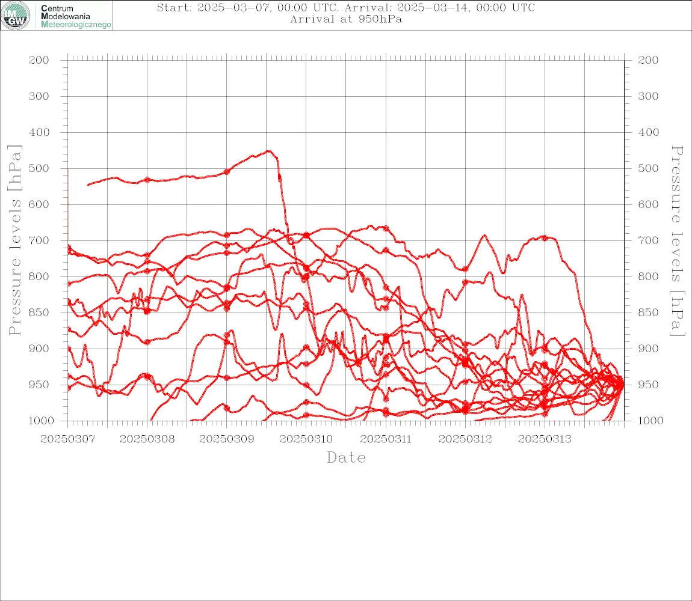Click the right axis 900 tick label
The image size is (692, 601).
[648, 349]
